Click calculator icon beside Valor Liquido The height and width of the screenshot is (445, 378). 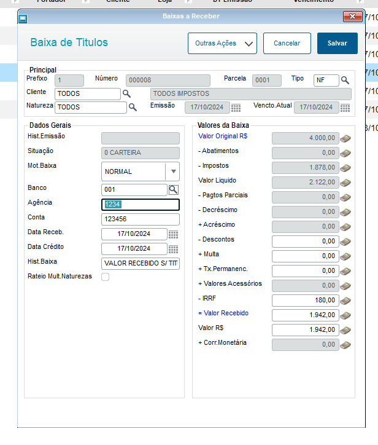pyautogui.click(x=345, y=183)
